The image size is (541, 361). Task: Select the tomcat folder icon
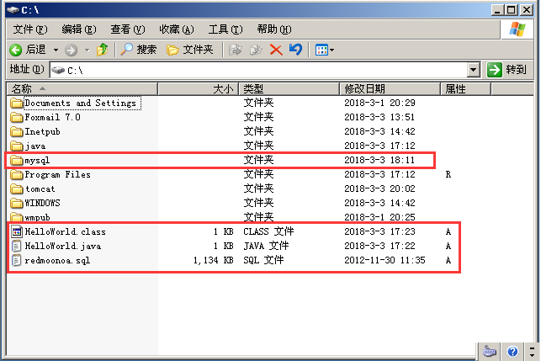coord(16,188)
